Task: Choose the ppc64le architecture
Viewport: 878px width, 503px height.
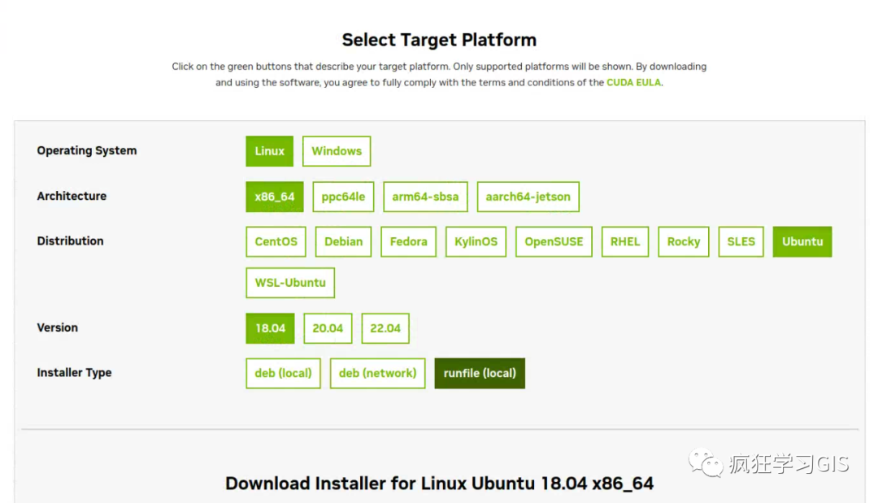Action: [x=343, y=196]
